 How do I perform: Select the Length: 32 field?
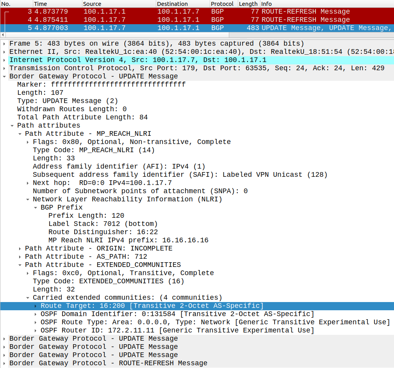coord(54,290)
